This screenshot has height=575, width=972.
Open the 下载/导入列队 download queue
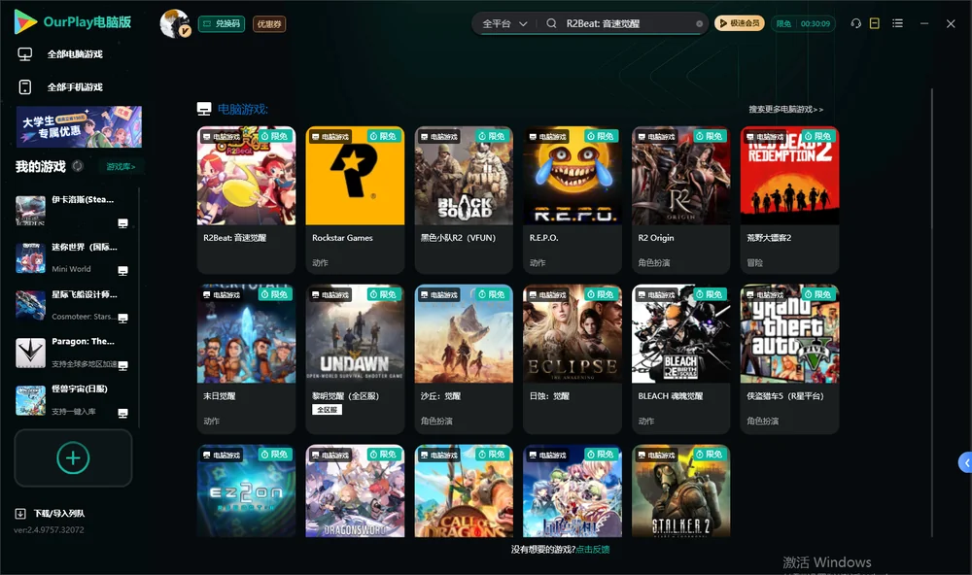(x=51, y=514)
